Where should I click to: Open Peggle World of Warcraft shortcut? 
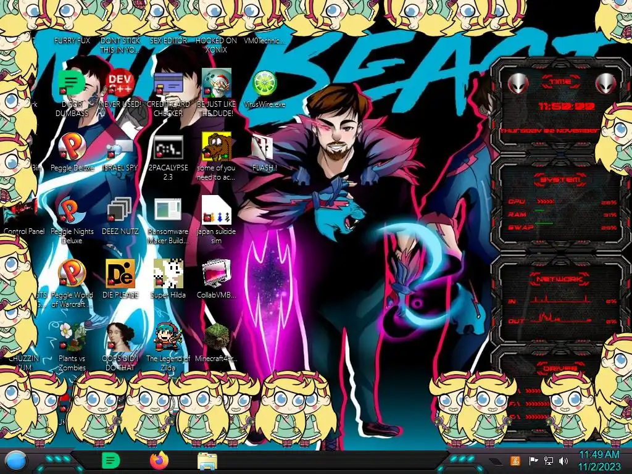point(72,273)
